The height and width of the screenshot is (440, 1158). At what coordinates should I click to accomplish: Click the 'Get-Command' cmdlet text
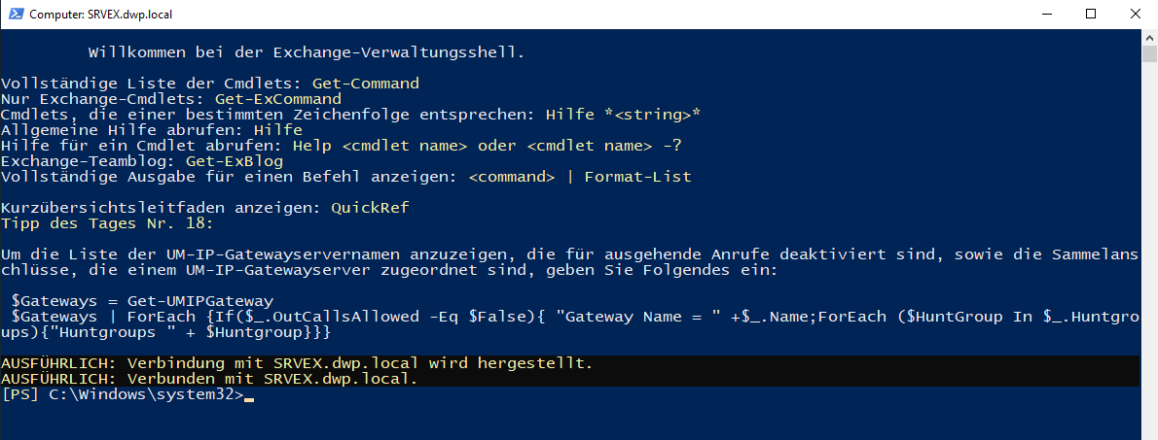365,84
